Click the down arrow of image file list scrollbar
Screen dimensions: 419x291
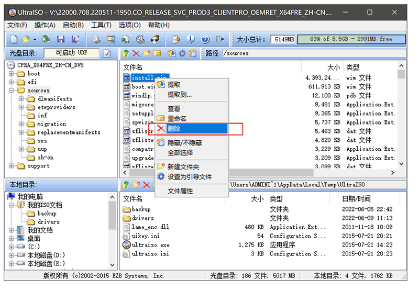coord(401,164)
